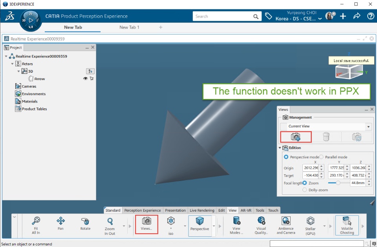The height and width of the screenshot is (247, 377).
Task: Select Parallel mode radio button
Action: pyautogui.click(x=321, y=157)
